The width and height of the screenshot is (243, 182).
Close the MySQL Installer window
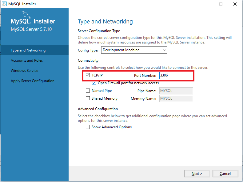tap(235, 4)
